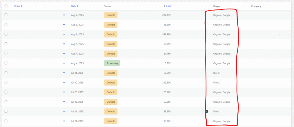Click Organic: Google origin on Jul 28, 2025 row
Screen dimensions: 294x127
(222, 92)
